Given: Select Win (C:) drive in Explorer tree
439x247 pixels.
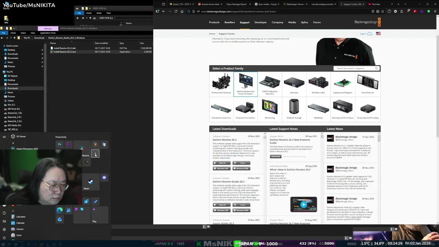Looking at the screenshot, I should click(x=11, y=105).
